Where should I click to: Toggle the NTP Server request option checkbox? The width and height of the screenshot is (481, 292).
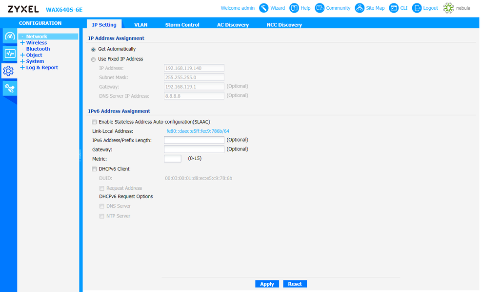[102, 216]
